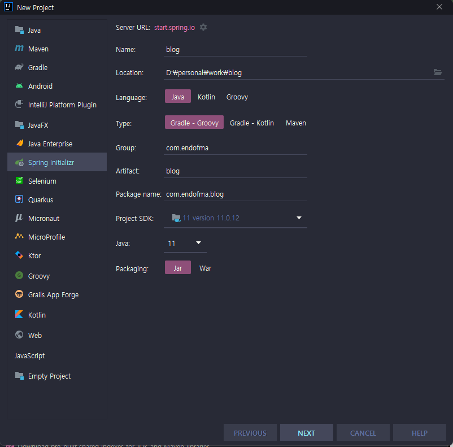Viewport: 453px width, 447px height.
Task: Choose Gradle - Groovy build type
Action: pyautogui.click(x=194, y=123)
